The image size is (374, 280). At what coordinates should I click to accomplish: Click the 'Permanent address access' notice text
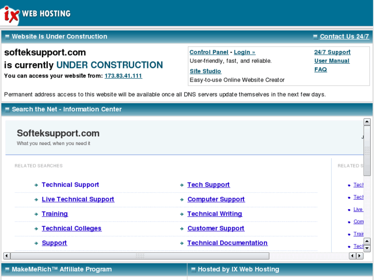tap(165, 95)
